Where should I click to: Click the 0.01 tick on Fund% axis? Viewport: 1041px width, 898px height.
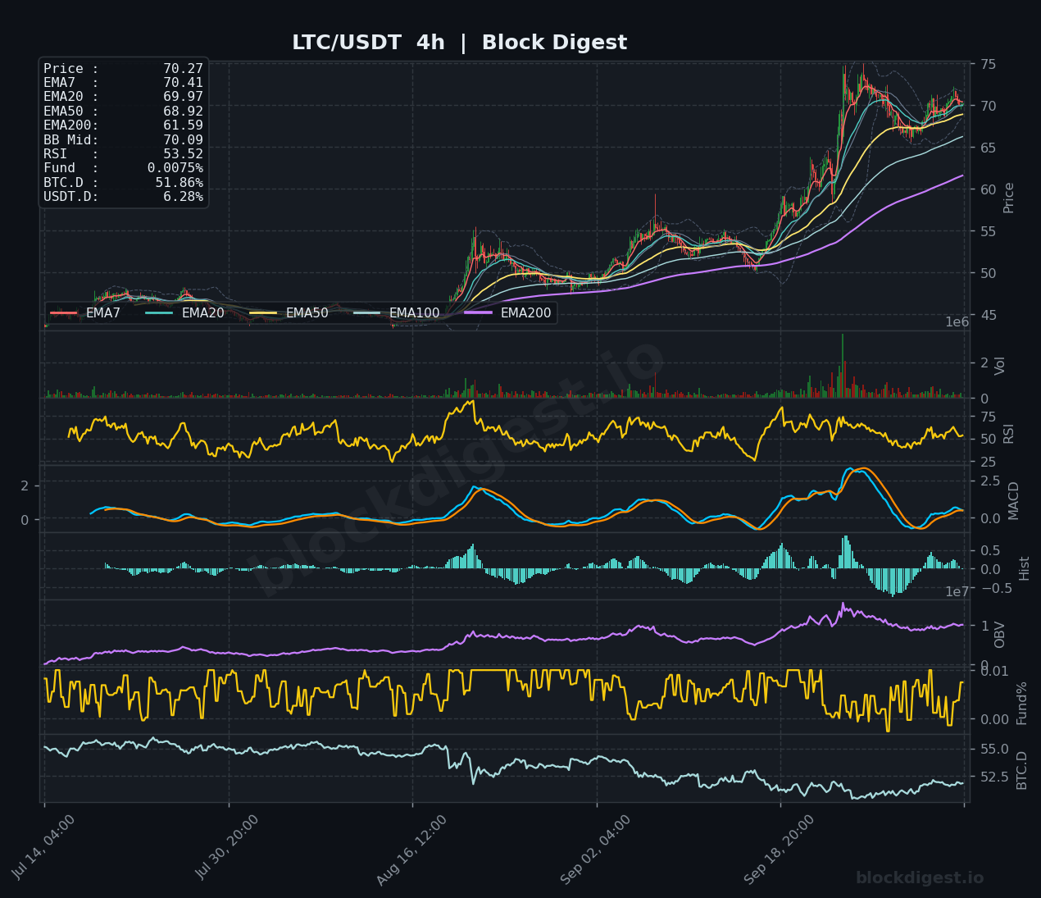994,671
